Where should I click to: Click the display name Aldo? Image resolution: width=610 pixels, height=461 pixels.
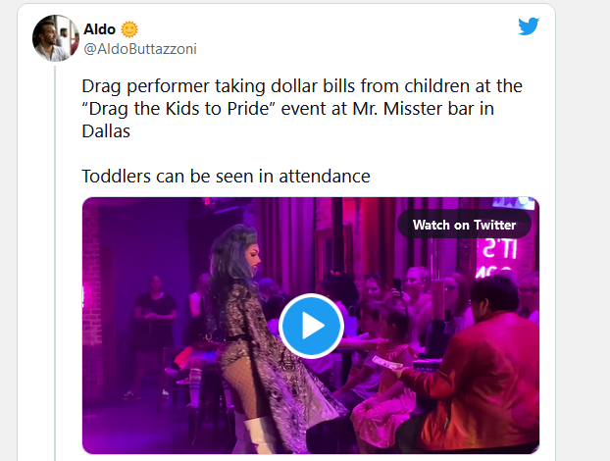[100, 29]
